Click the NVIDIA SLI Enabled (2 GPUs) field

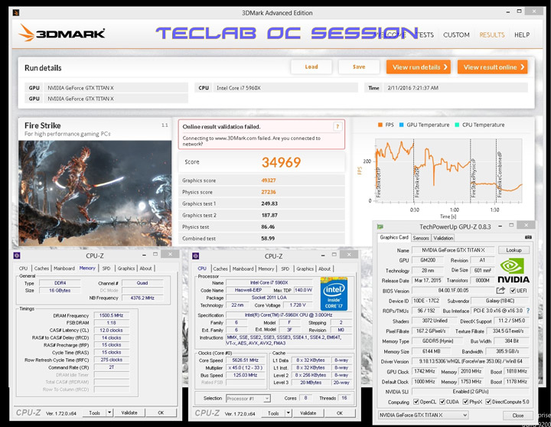[x=470, y=392]
